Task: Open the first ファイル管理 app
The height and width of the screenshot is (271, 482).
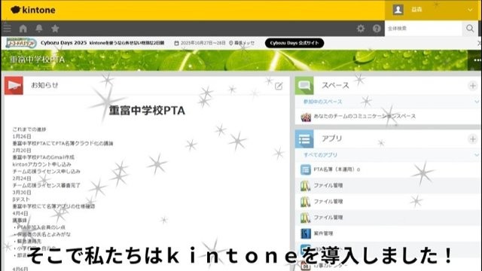Action: click(328, 186)
